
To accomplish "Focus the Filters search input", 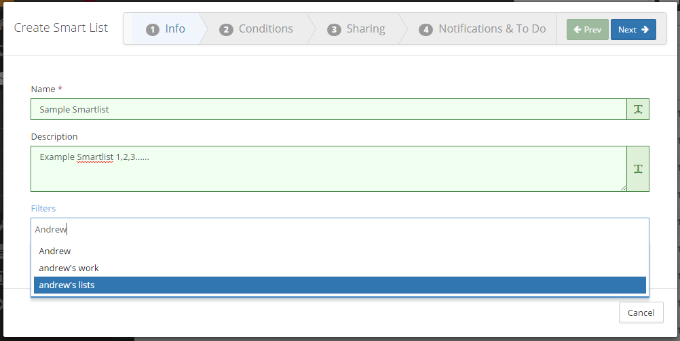I will pyautogui.click(x=339, y=230).
